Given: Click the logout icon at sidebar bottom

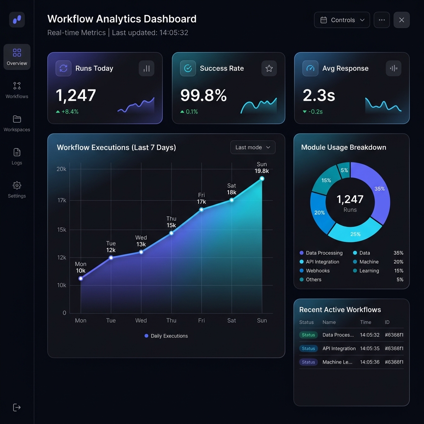Looking at the screenshot, I should coord(17,407).
